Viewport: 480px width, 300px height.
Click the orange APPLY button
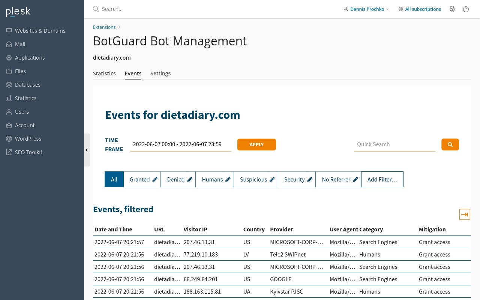pyautogui.click(x=256, y=144)
